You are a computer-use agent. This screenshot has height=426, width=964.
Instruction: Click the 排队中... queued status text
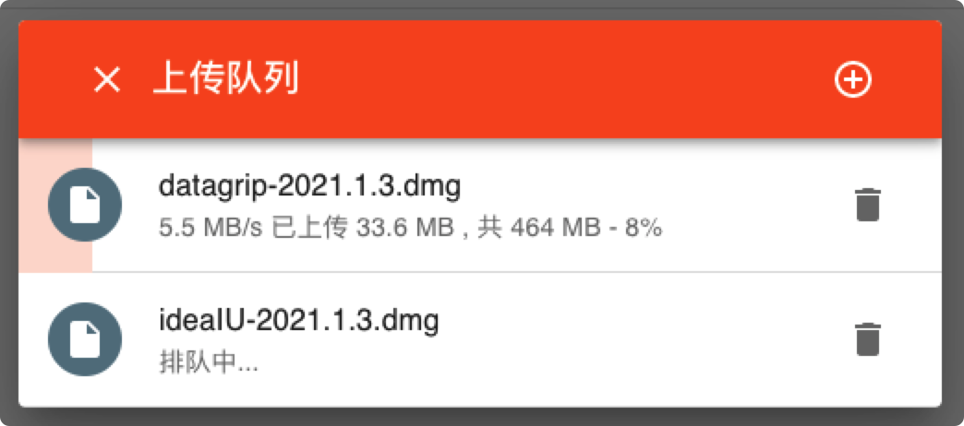coord(208,362)
